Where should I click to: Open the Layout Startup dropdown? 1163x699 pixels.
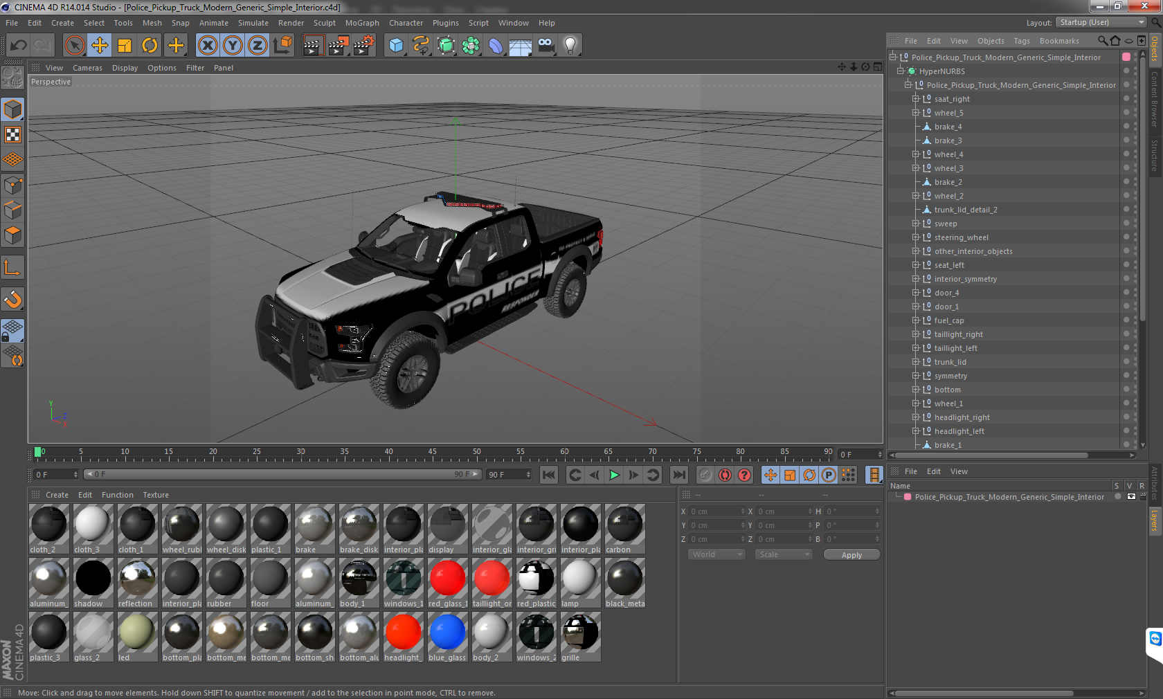1102,22
